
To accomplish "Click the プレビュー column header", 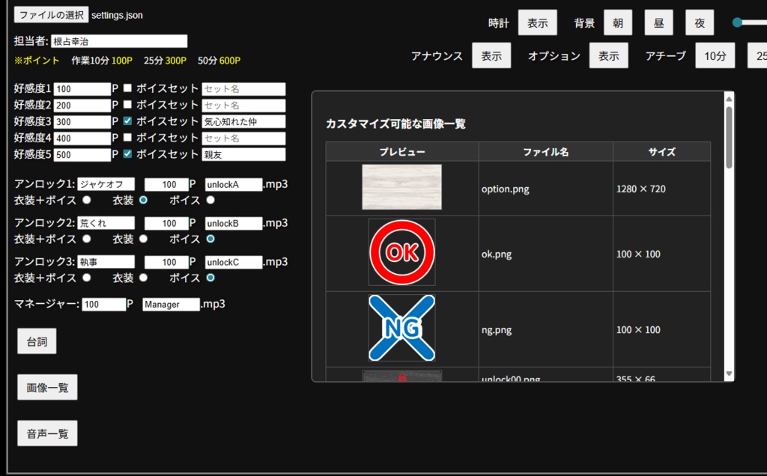I will (402, 152).
